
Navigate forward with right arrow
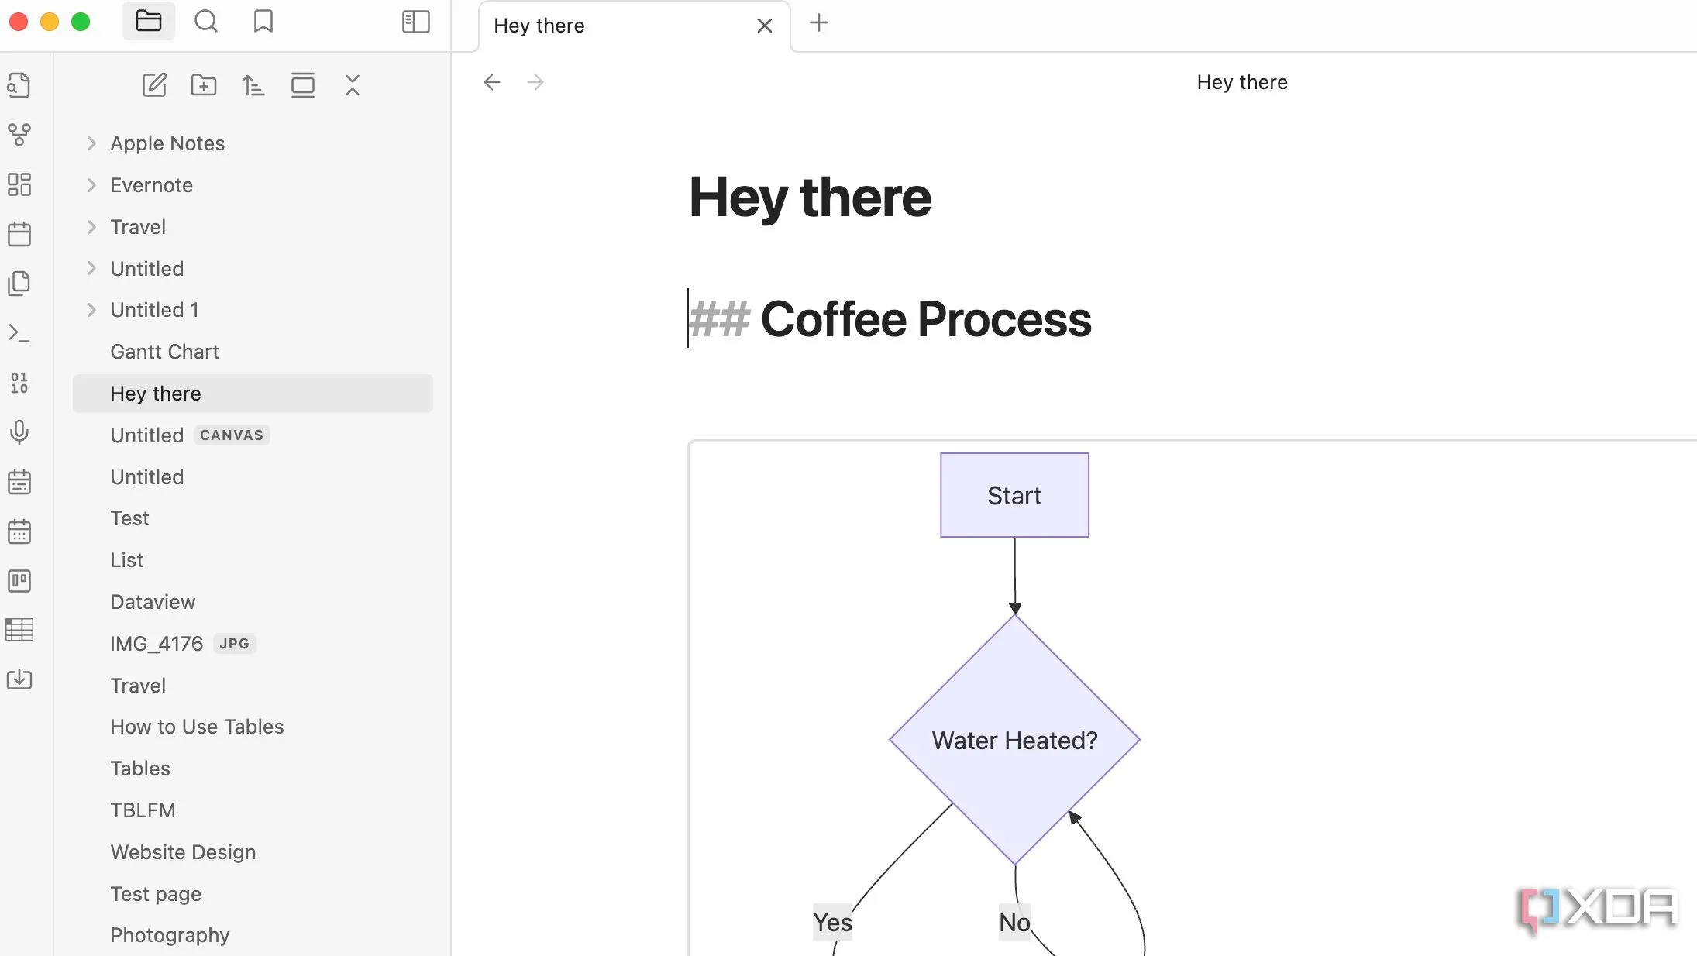coord(535,82)
